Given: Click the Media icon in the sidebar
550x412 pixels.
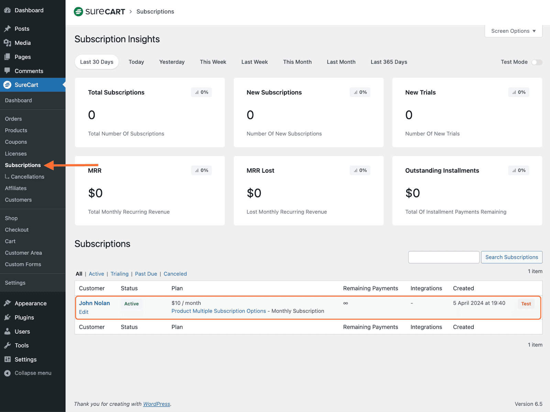Looking at the screenshot, I should point(7,43).
